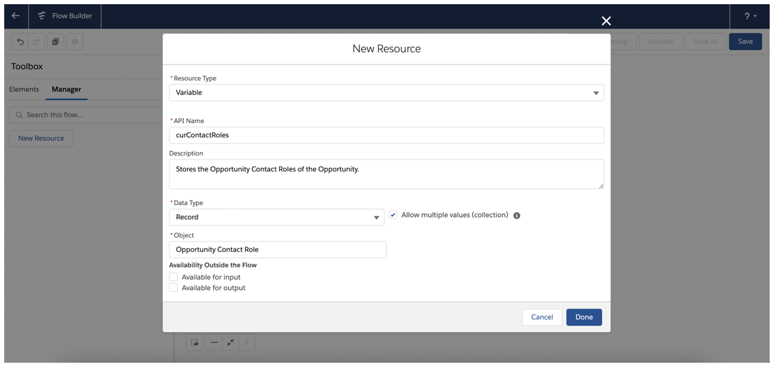Enable the Available for output checkbox
776x369 pixels.
click(x=173, y=288)
